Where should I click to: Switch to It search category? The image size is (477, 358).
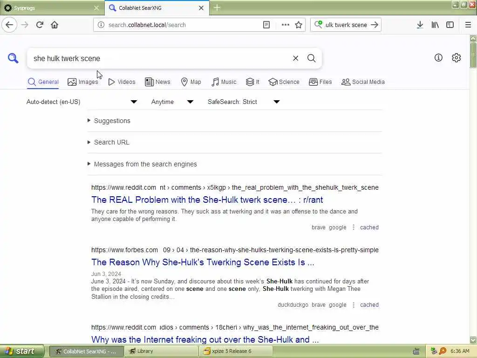pyautogui.click(x=252, y=82)
